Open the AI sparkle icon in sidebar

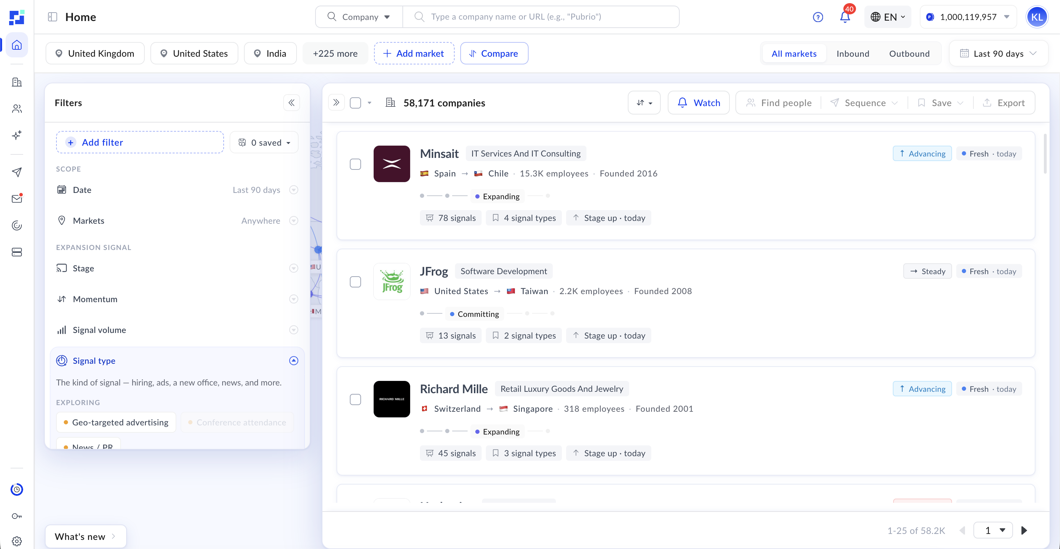click(17, 135)
